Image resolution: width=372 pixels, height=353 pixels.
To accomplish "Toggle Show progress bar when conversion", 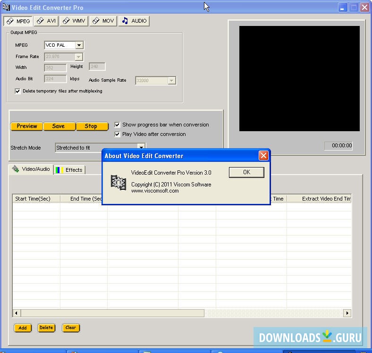I will coord(117,125).
